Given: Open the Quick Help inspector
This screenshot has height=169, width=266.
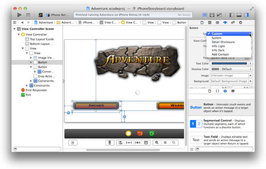Looking at the screenshot, I should point(210,23).
